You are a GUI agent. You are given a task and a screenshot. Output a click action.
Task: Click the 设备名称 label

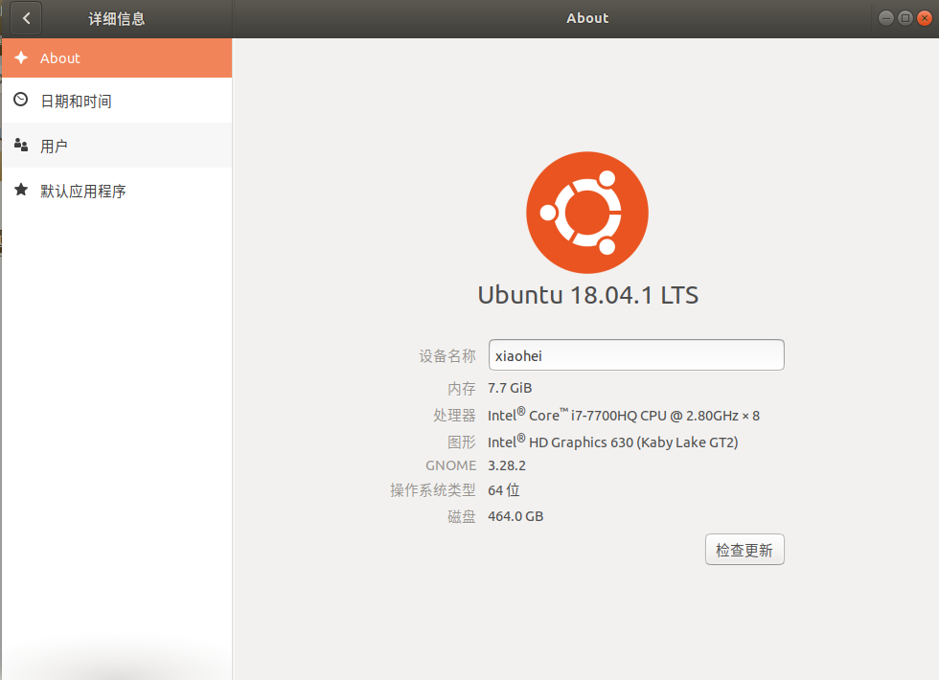coord(447,356)
